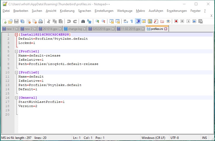Image resolution: width=215 pixels, height=141 pixels.
Task: Click the Print icon in toolbar
Action: click(41, 21)
